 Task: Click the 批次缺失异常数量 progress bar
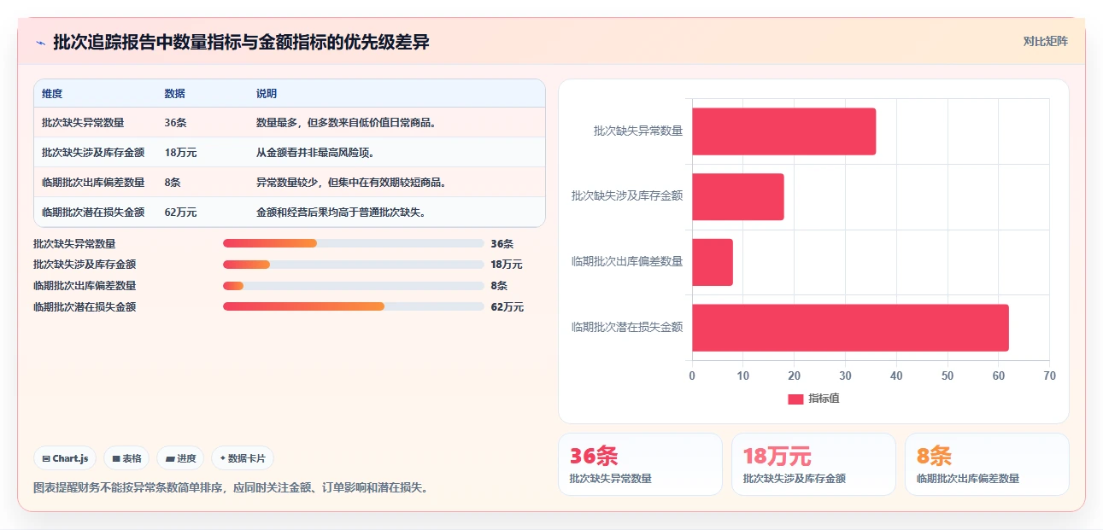(353, 243)
